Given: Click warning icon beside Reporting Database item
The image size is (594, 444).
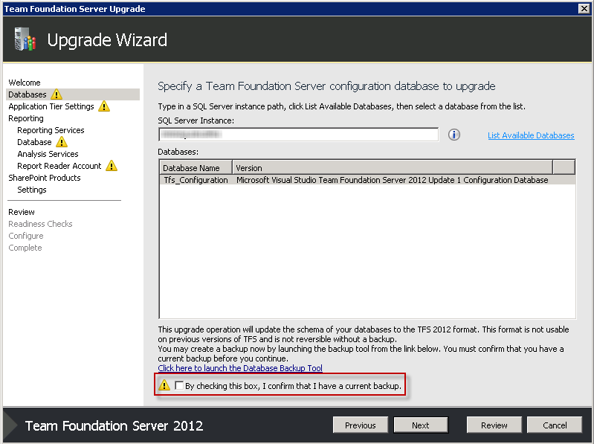Looking at the screenshot, I should click(x=62, y=142).
